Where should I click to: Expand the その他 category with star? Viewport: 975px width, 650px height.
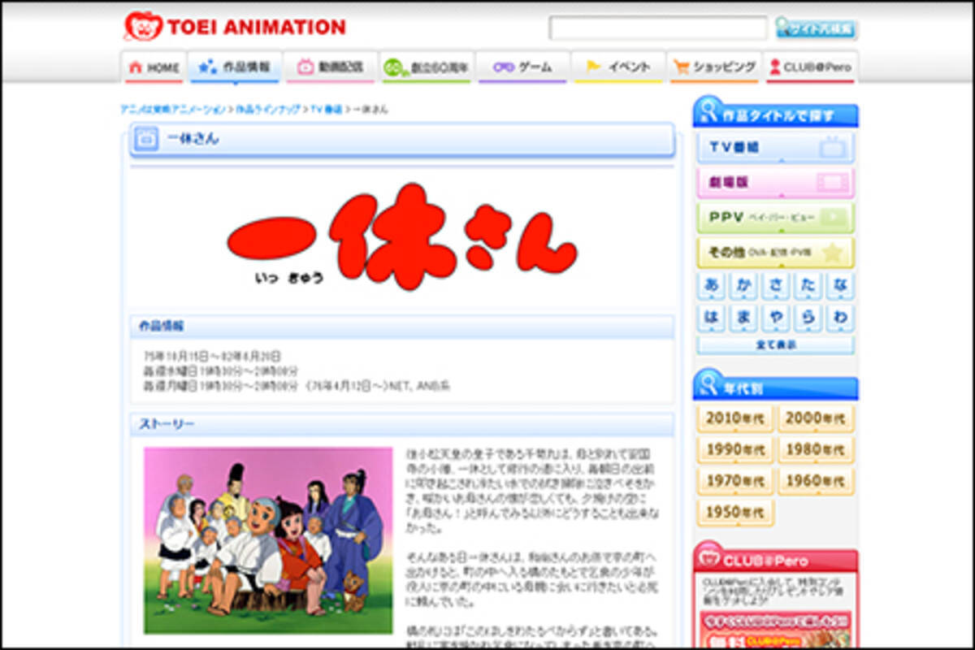(775, 253)
